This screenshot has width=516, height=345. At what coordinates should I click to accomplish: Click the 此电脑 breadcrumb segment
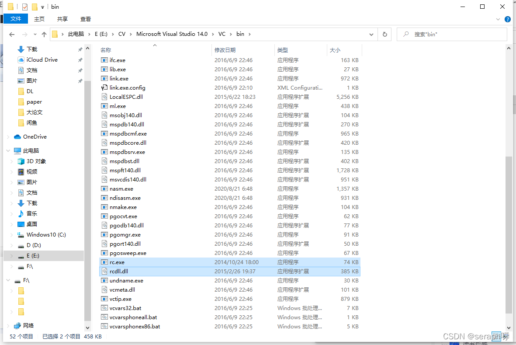(76, 34)
